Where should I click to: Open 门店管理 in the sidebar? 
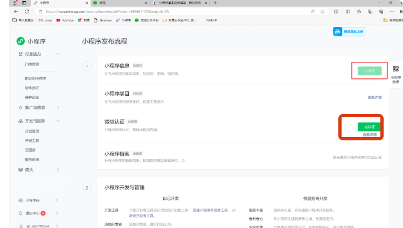(32, 65)
